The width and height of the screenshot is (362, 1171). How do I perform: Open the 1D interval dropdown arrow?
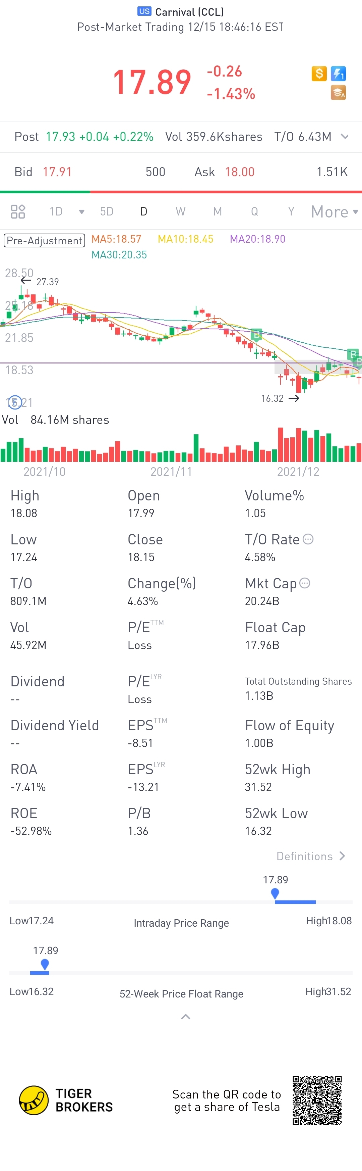coord(82,212)
